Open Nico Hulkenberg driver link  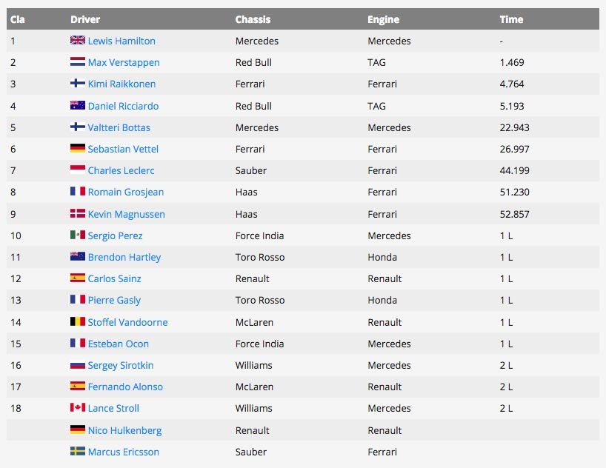pos(124,430)
